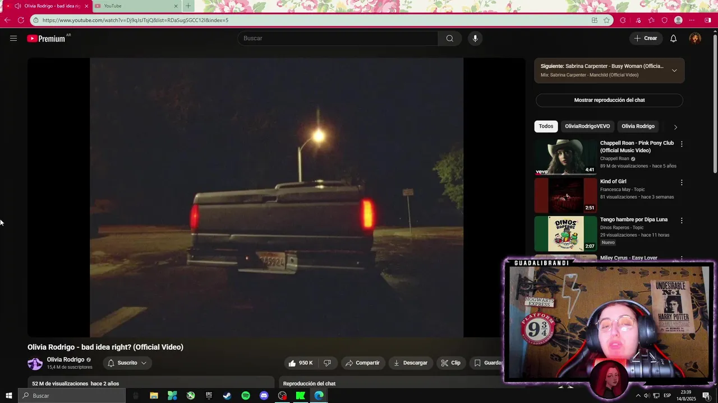Open the browser profile icon
This screenshot has height=403, width=718.
pos(678,20)
